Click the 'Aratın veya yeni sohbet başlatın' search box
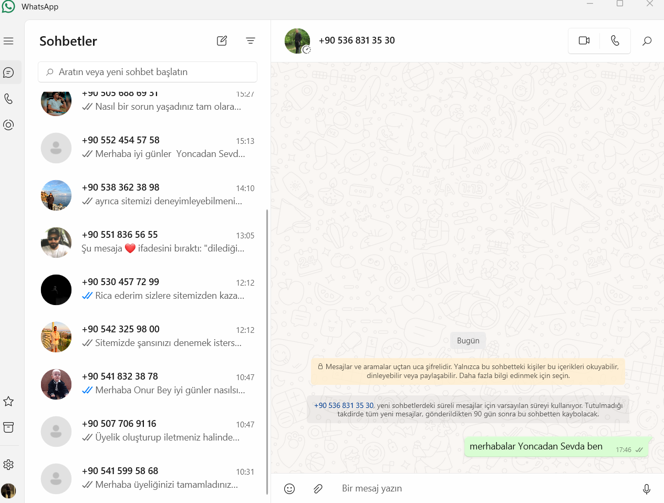This screenshot has width=664, height=503. pos(148,72)
